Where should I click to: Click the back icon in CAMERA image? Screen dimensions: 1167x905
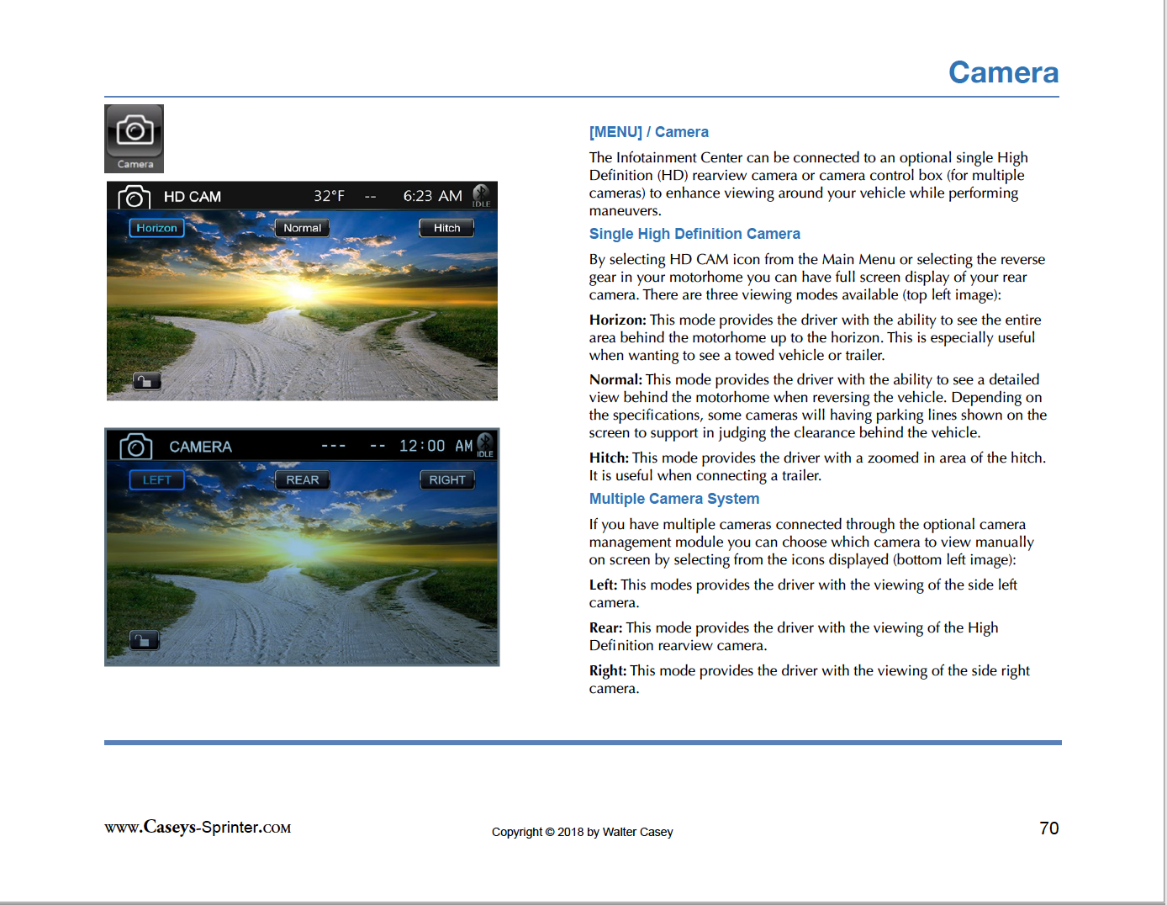point(144,640)
